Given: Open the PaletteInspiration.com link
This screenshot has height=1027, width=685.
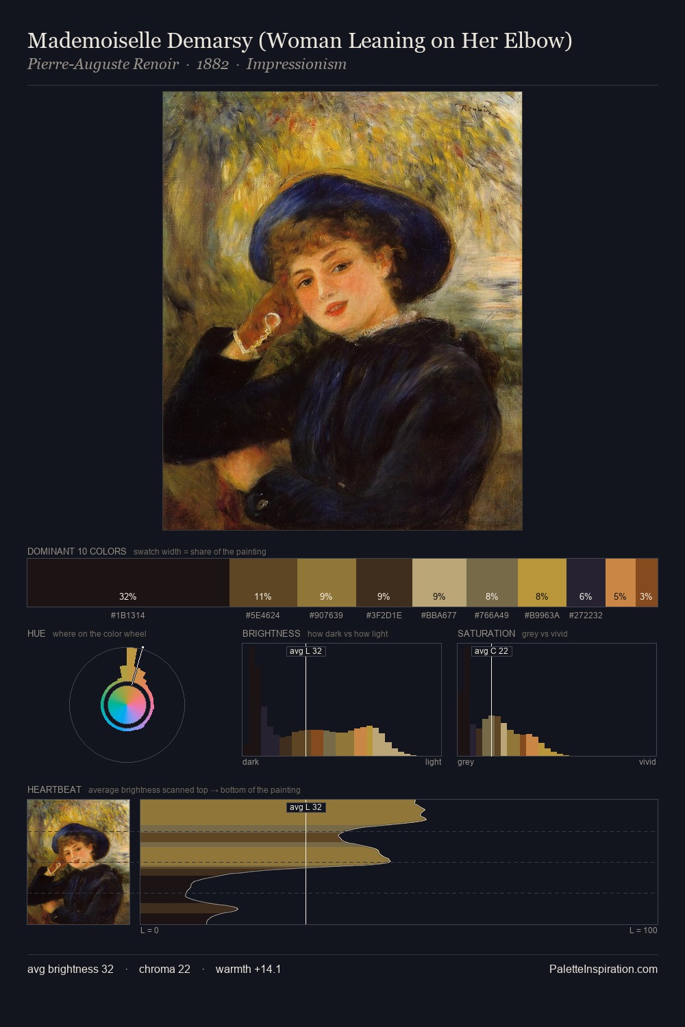Looking at the screenshot, I should tap(603, 969).
